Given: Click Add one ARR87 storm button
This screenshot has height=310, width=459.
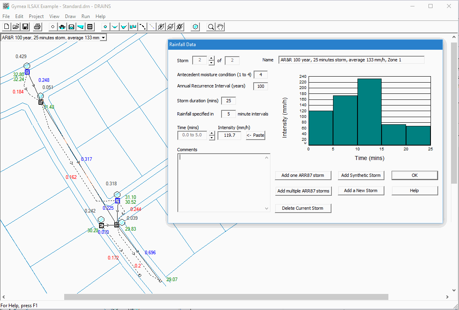Looking at the screenshot, I should (303, 175).
